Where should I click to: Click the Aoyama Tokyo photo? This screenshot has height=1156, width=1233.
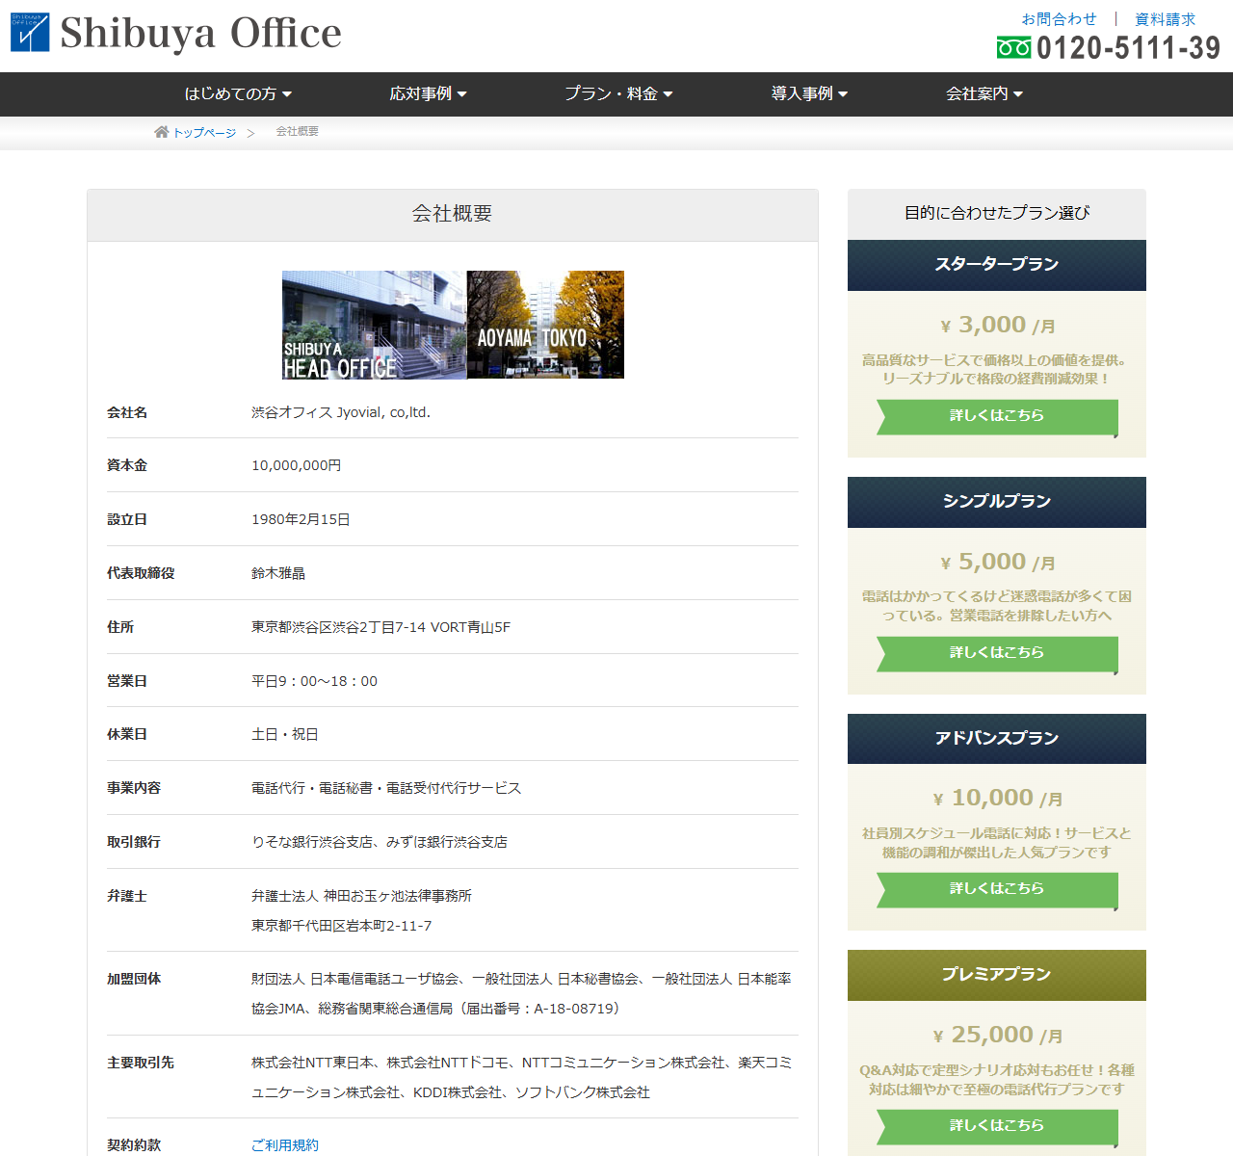click(x=545, y=325)
